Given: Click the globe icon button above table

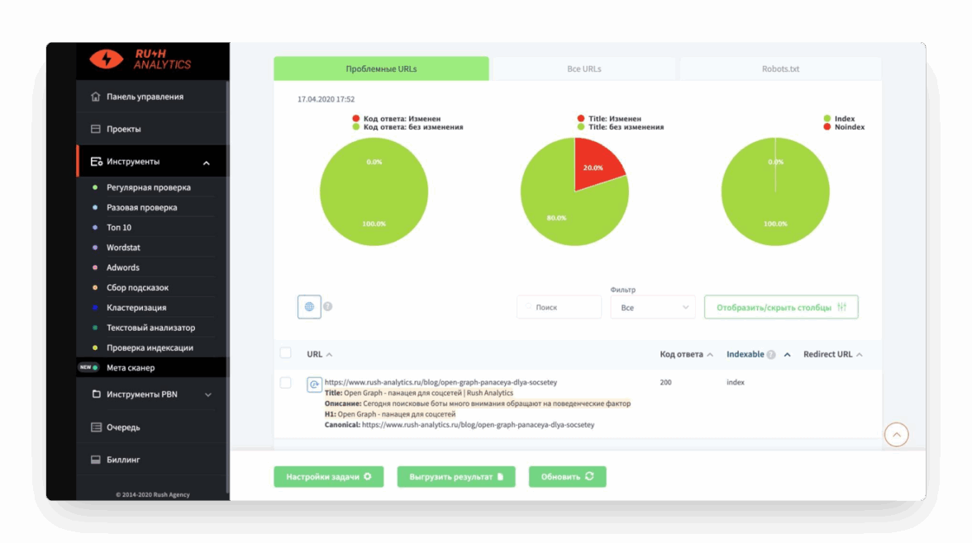Looking at the screenshot, I should click(x=309, y=306).
